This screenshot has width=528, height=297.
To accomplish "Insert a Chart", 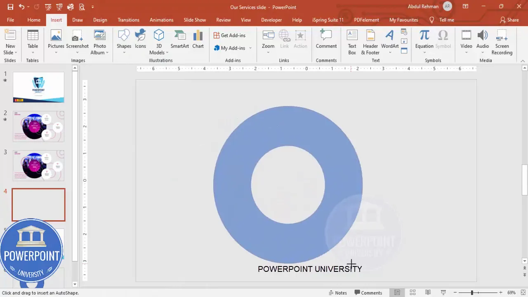I will pos(198,40).
